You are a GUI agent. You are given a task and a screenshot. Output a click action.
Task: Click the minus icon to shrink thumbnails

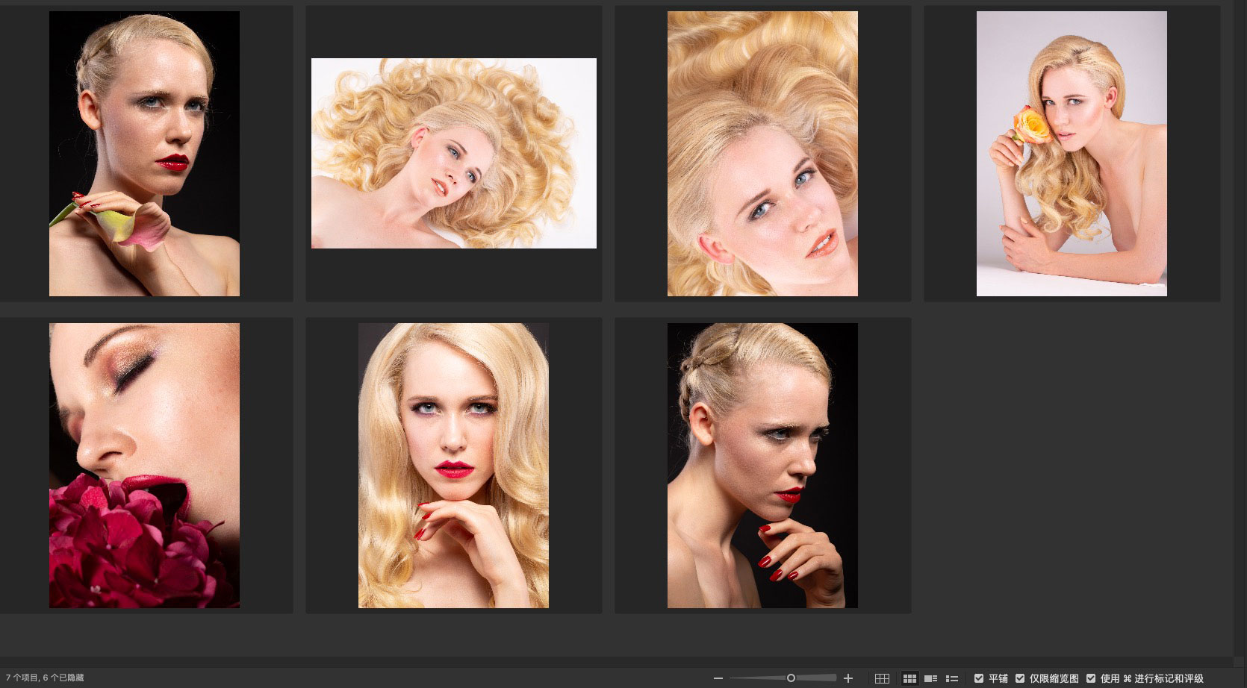coord(718,678)
